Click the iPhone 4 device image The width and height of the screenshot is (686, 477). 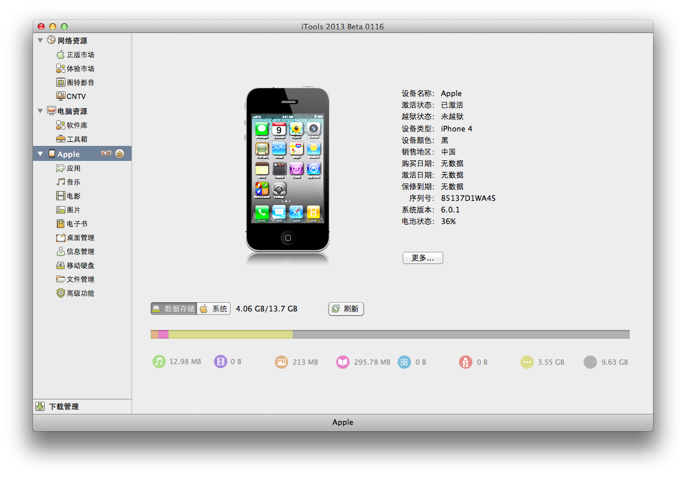[287, 170]
